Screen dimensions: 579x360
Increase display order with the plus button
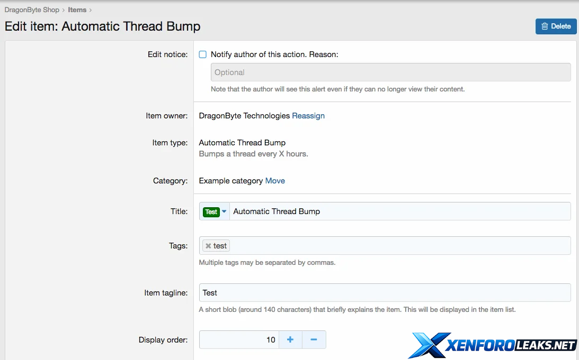290,340
